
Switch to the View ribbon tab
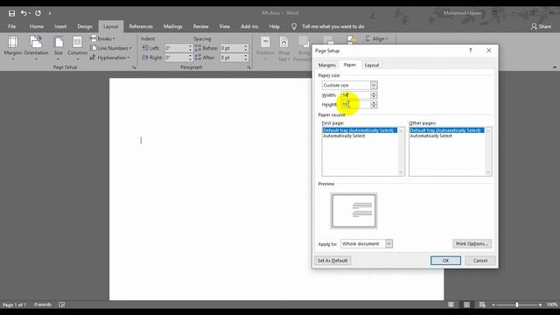pos(225,26)
